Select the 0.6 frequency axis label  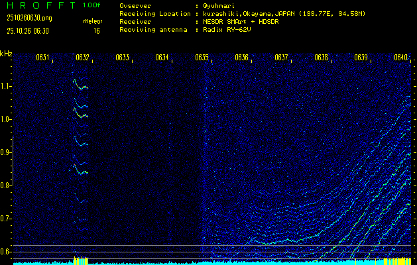6,252
